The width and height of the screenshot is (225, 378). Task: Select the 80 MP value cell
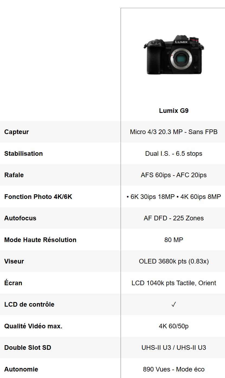(x=174, y=240)
